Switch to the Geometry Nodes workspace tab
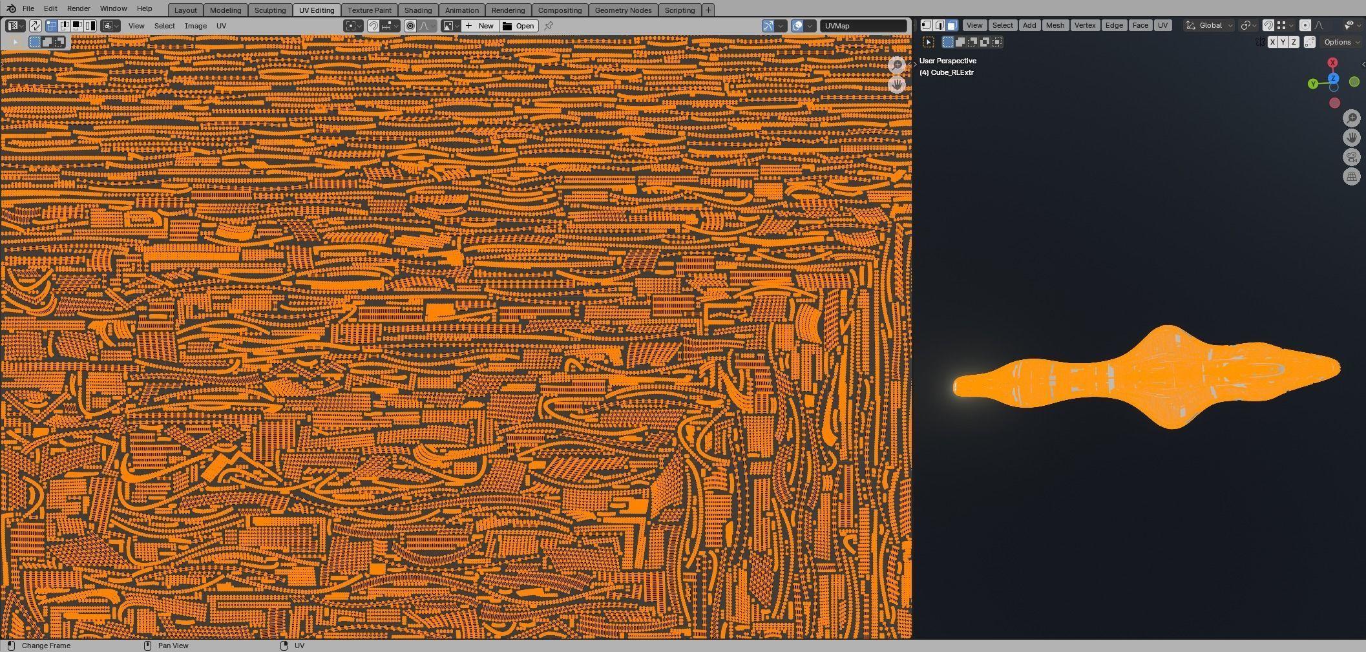Image resolution: width=1366 pixels, height=652 pixels. 623,10
